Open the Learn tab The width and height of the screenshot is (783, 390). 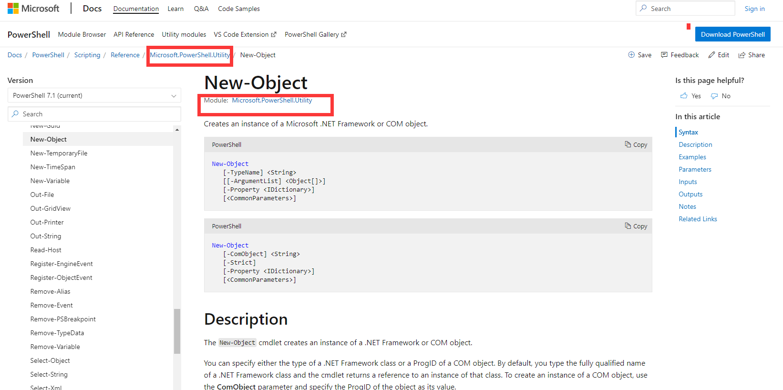click(175, 9)
